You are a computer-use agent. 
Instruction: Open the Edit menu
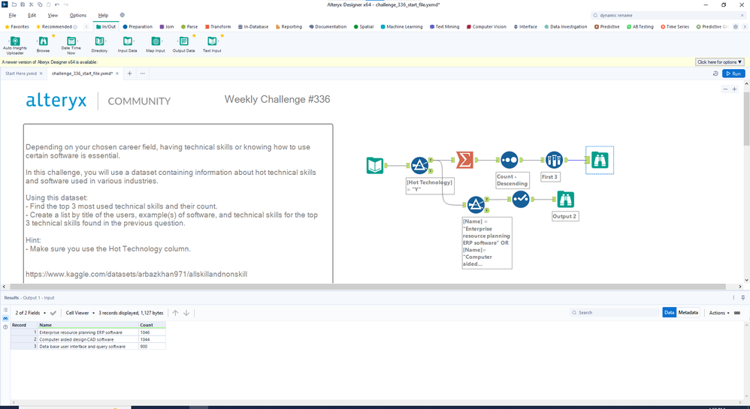(x=32, y=15)
